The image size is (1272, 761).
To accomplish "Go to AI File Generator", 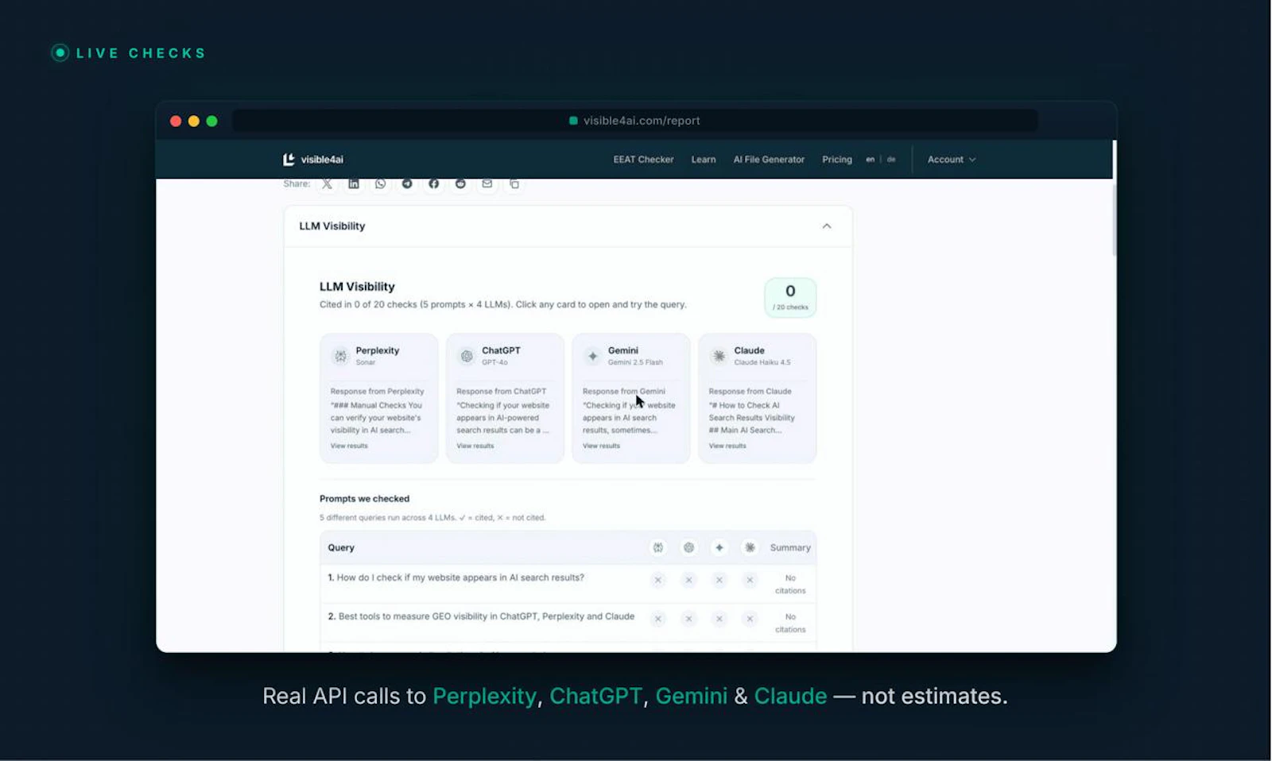I will pyautogui.click(x=769, y=160).
